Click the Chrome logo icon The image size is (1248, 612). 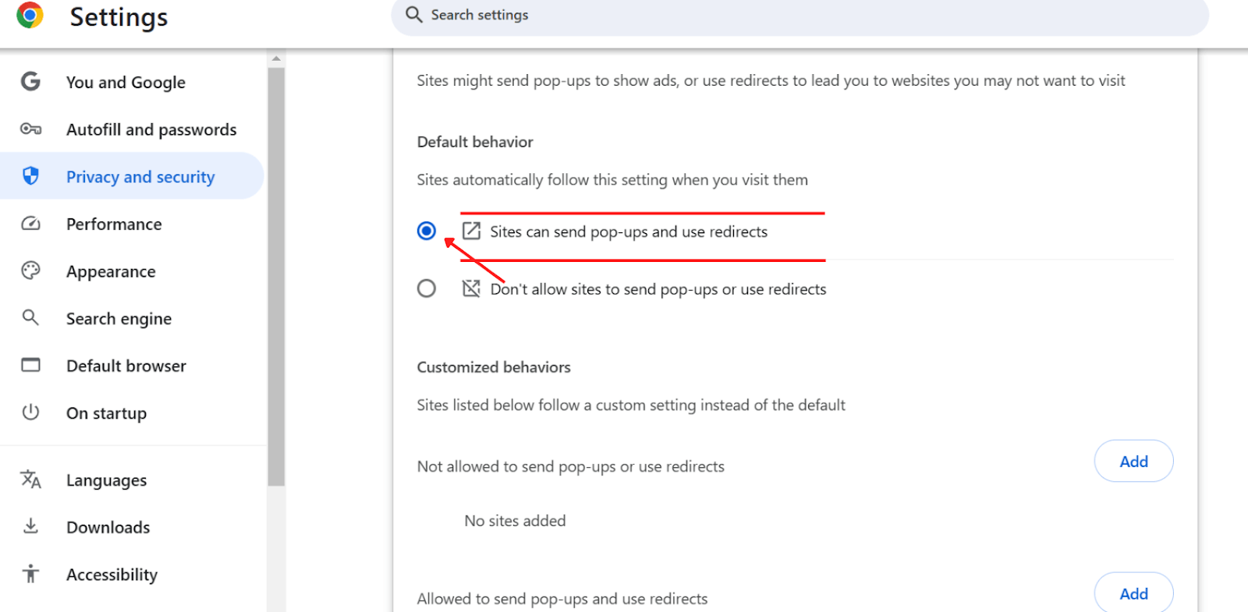(x=30, y=16)
